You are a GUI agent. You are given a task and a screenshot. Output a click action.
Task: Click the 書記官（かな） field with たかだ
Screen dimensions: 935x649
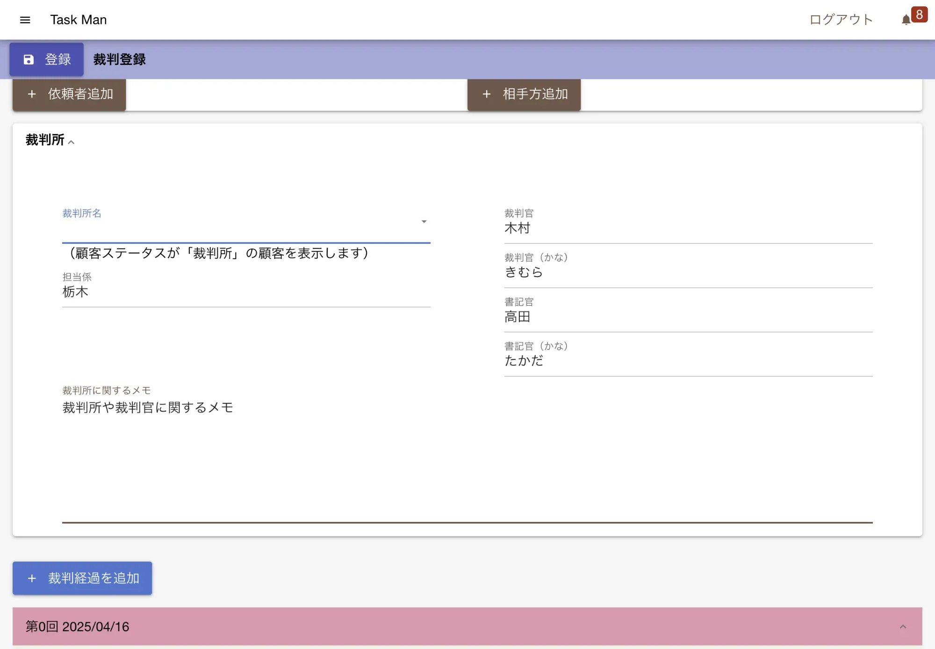point(688,361)
